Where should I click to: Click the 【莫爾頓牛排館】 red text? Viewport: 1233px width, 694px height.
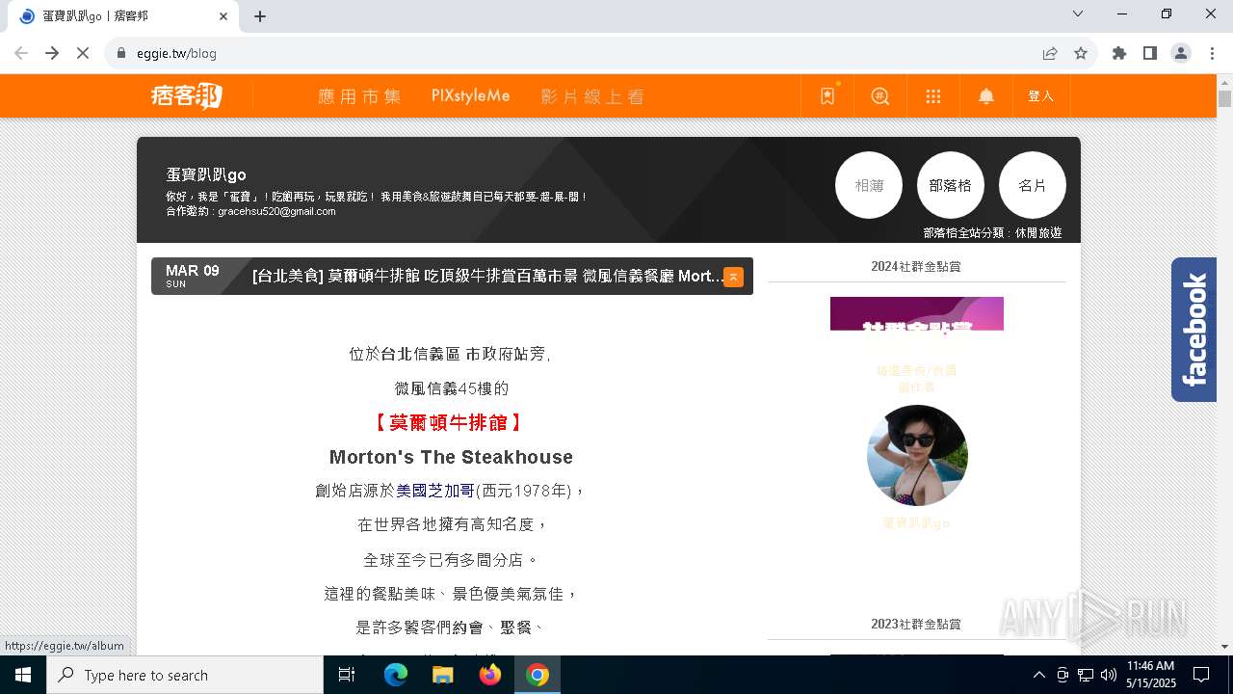point(451,422)
